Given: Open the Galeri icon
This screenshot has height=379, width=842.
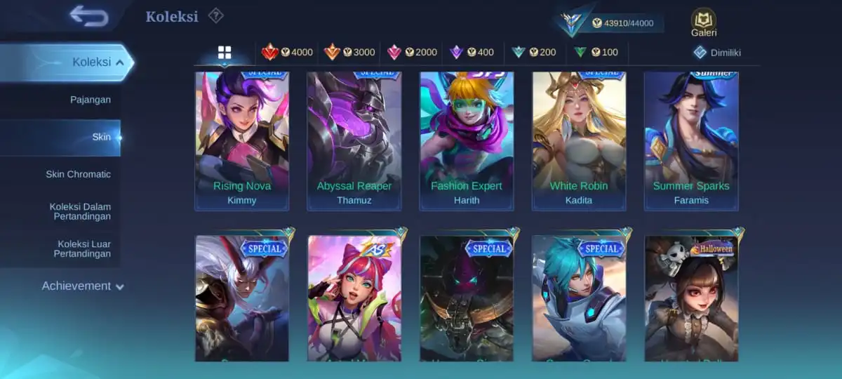Looking at the screenshot, I should tap(704, 22).
